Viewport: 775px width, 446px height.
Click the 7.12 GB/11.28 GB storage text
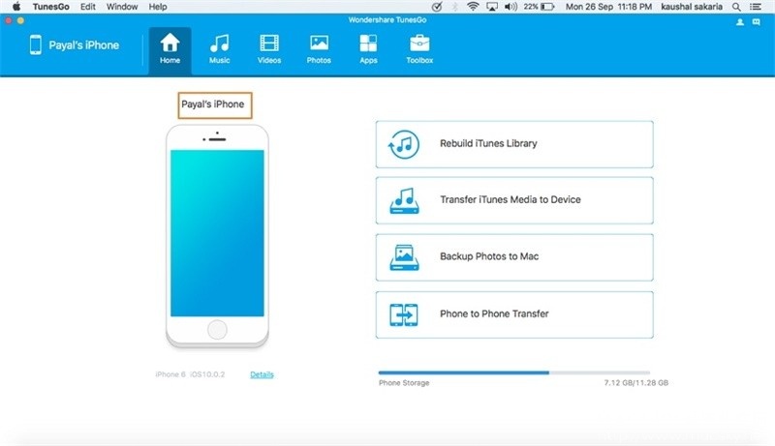636,383
